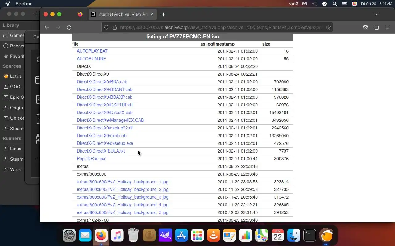Select Steam under Sources in Lutris sidebar
The height and width of the screenshot is (246, 395).
coord(12,129)
